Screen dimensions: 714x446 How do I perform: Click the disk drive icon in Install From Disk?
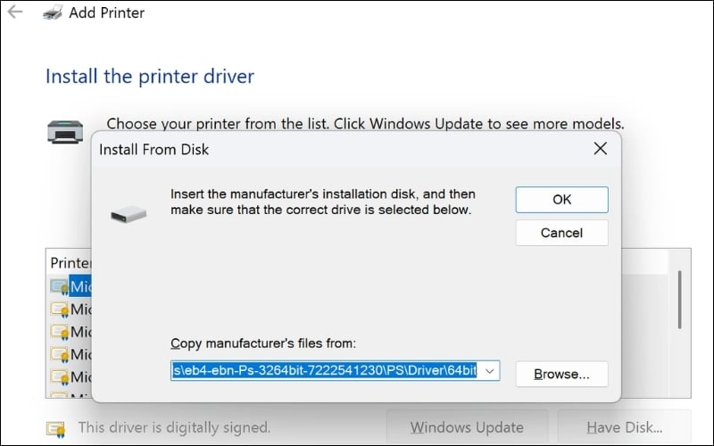coord(127,214)
